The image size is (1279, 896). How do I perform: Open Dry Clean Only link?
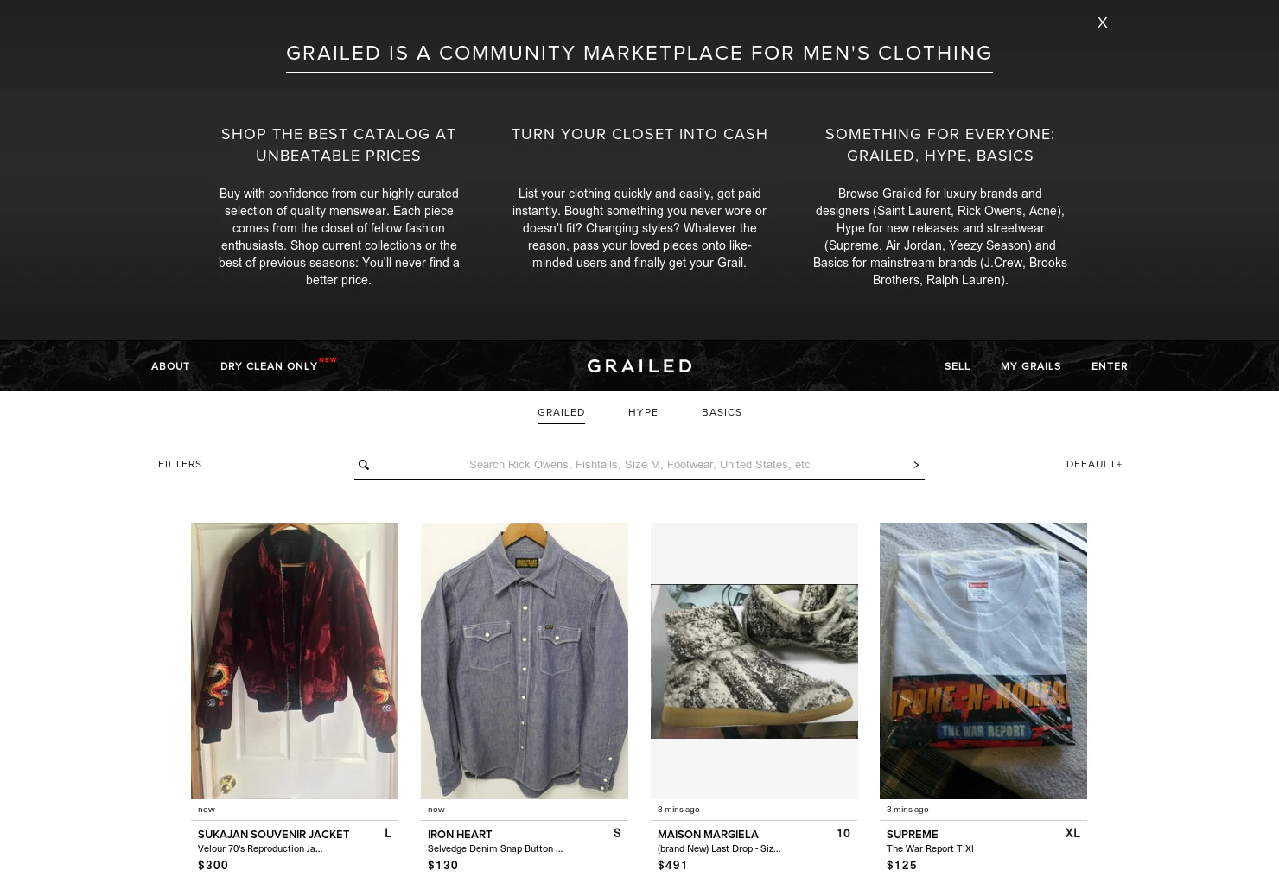[269, 366]
